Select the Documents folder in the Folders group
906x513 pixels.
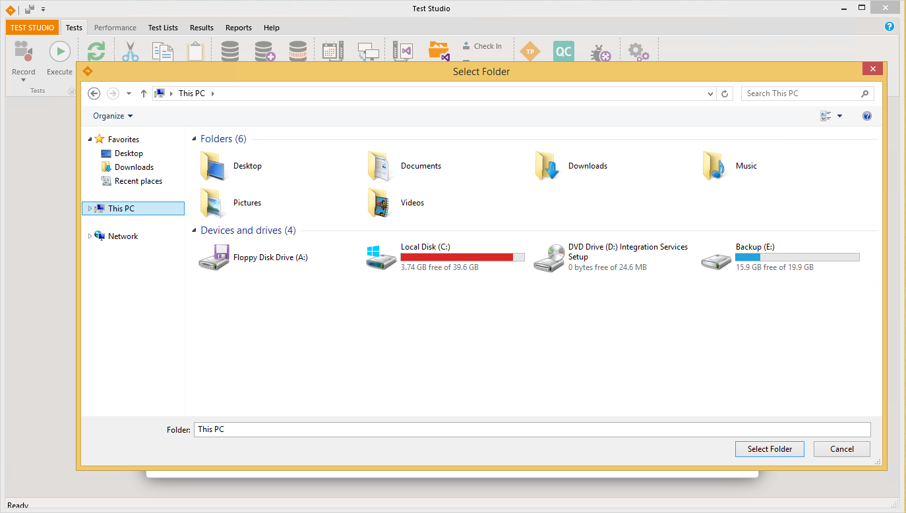click(x=404, y=166)
